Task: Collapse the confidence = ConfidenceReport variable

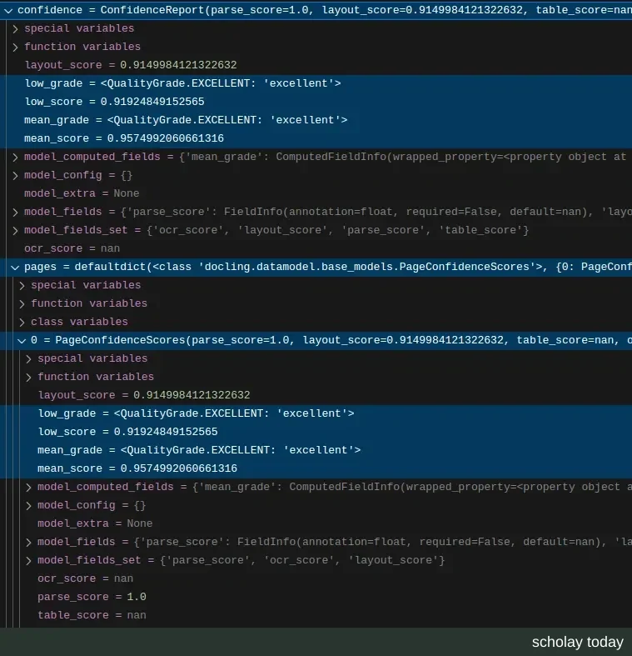Action: [x=8, y=11]
